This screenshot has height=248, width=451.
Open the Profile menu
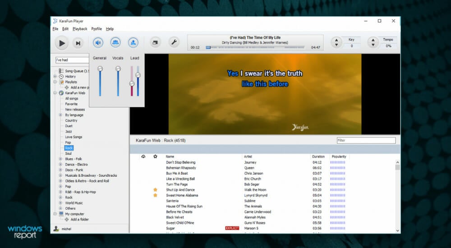(97, 29)
